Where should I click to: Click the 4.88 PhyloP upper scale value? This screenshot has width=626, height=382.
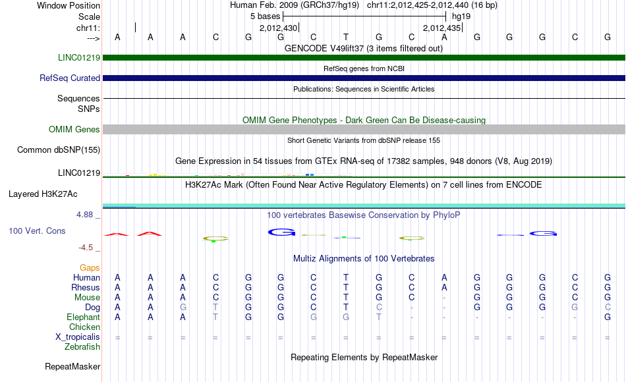(84, 215)
